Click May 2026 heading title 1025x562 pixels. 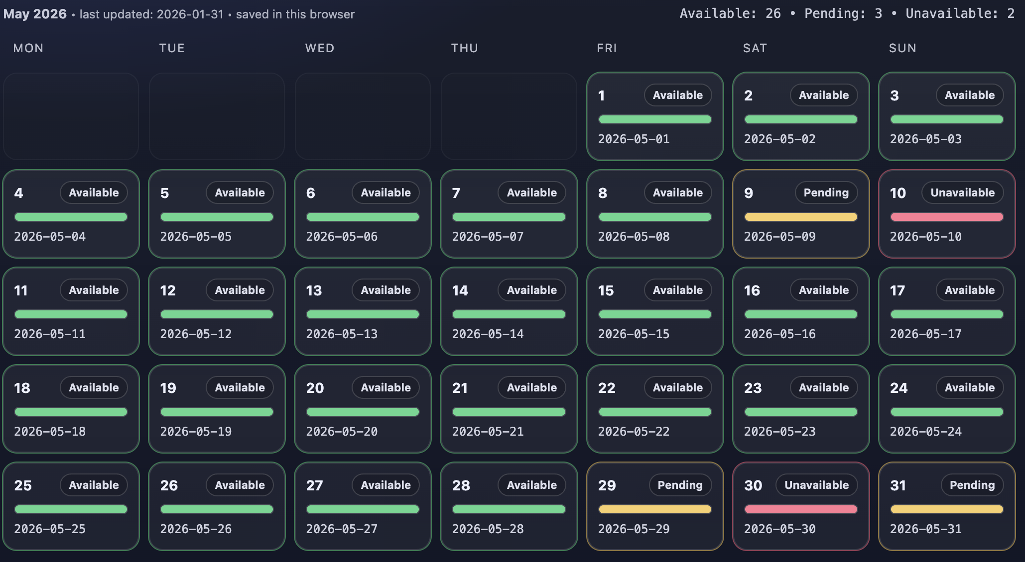pyautogui.click(x=35, y=14)
